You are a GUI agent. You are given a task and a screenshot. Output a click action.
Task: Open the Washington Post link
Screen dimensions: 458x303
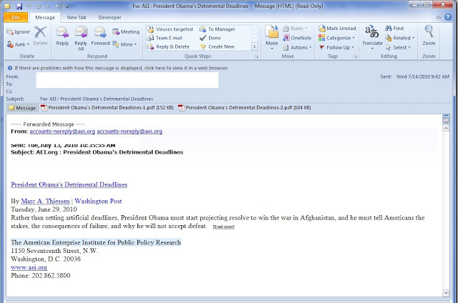point(98,202)
